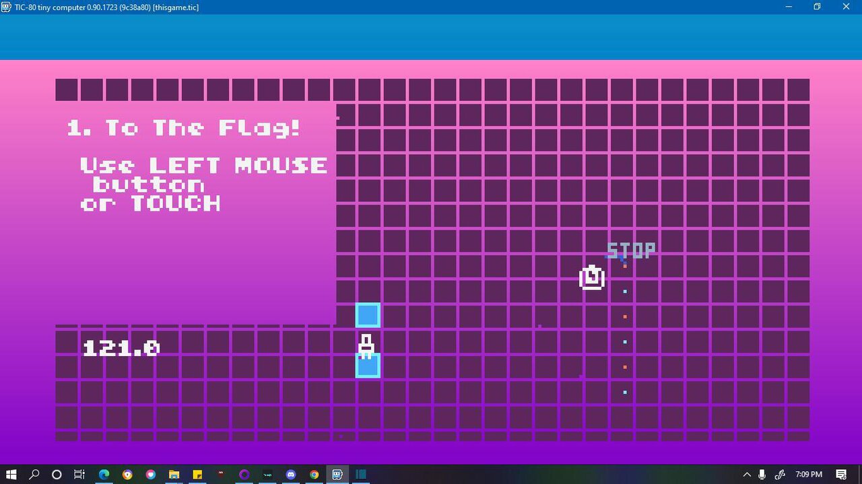Click the microphone icon in the system tray

[x=762, y=475]
